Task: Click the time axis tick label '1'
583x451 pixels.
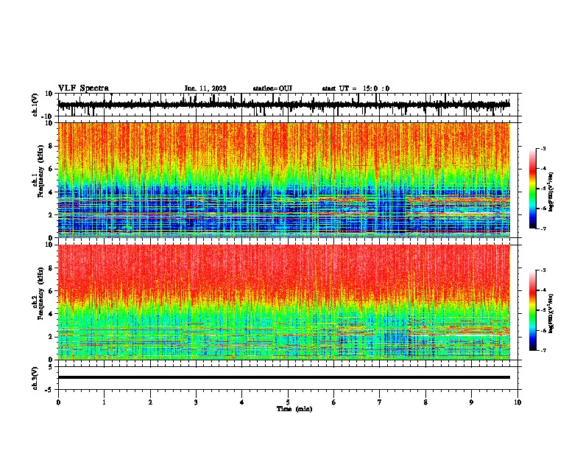Action: pyautogui.click(x=104, y=402)
